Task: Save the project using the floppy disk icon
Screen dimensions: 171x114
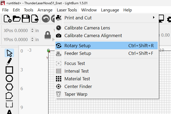Action: [x=26, y=19]
